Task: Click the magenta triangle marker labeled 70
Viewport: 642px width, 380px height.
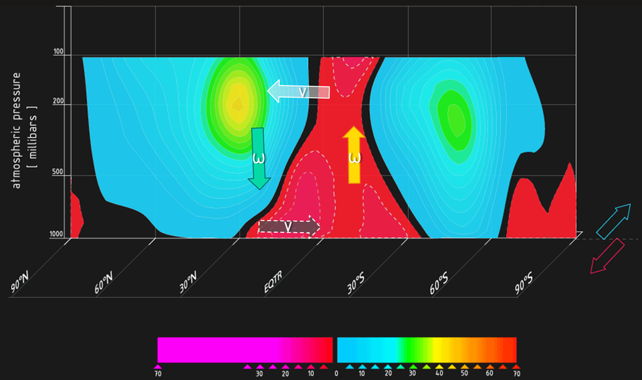Action: pos(158,367)
